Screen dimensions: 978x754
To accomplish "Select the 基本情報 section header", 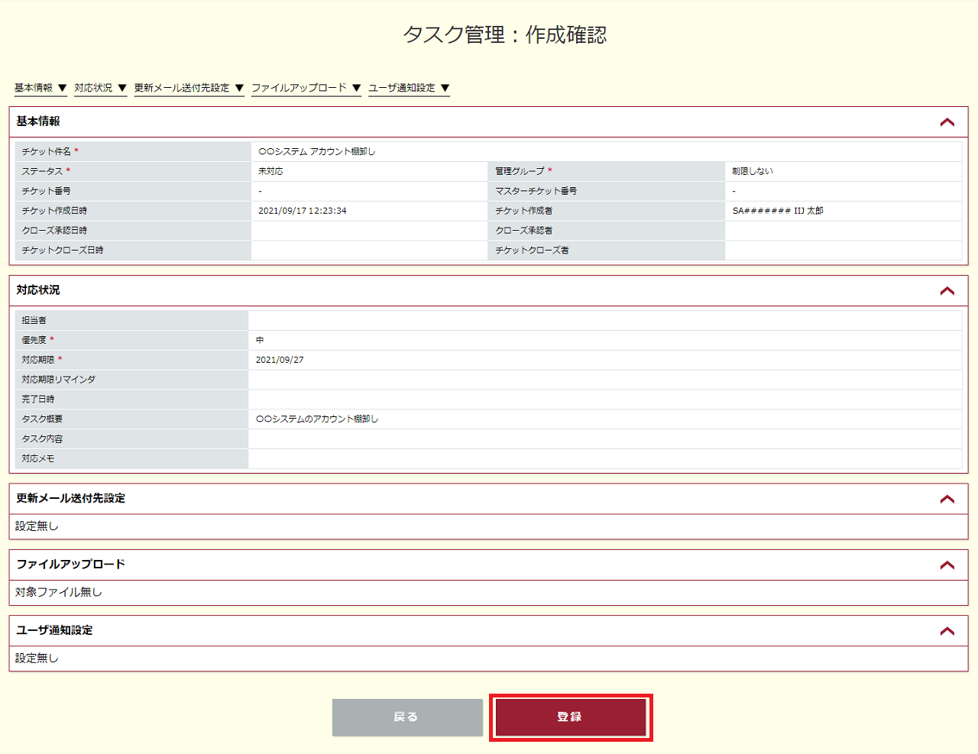I will coord(488,122).
